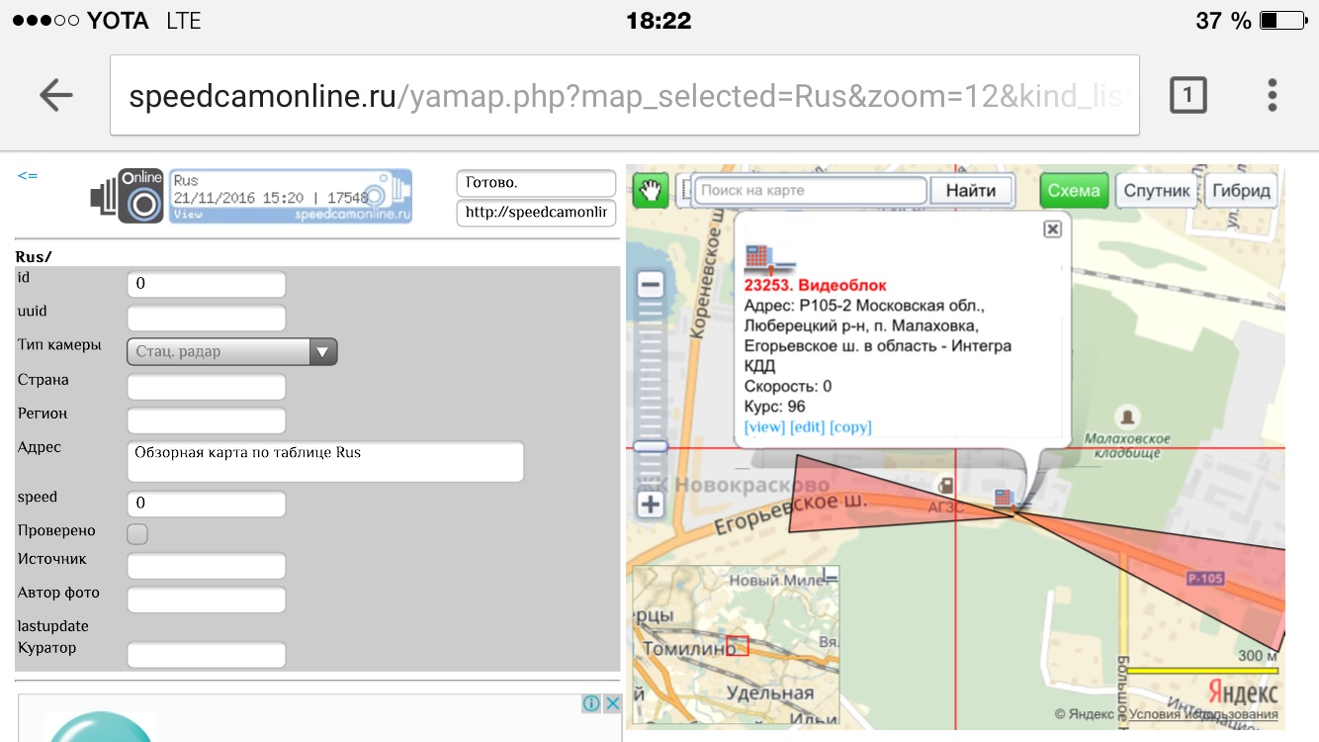Click the id input field
The image size is (1319, 742).
click(207, 284)
